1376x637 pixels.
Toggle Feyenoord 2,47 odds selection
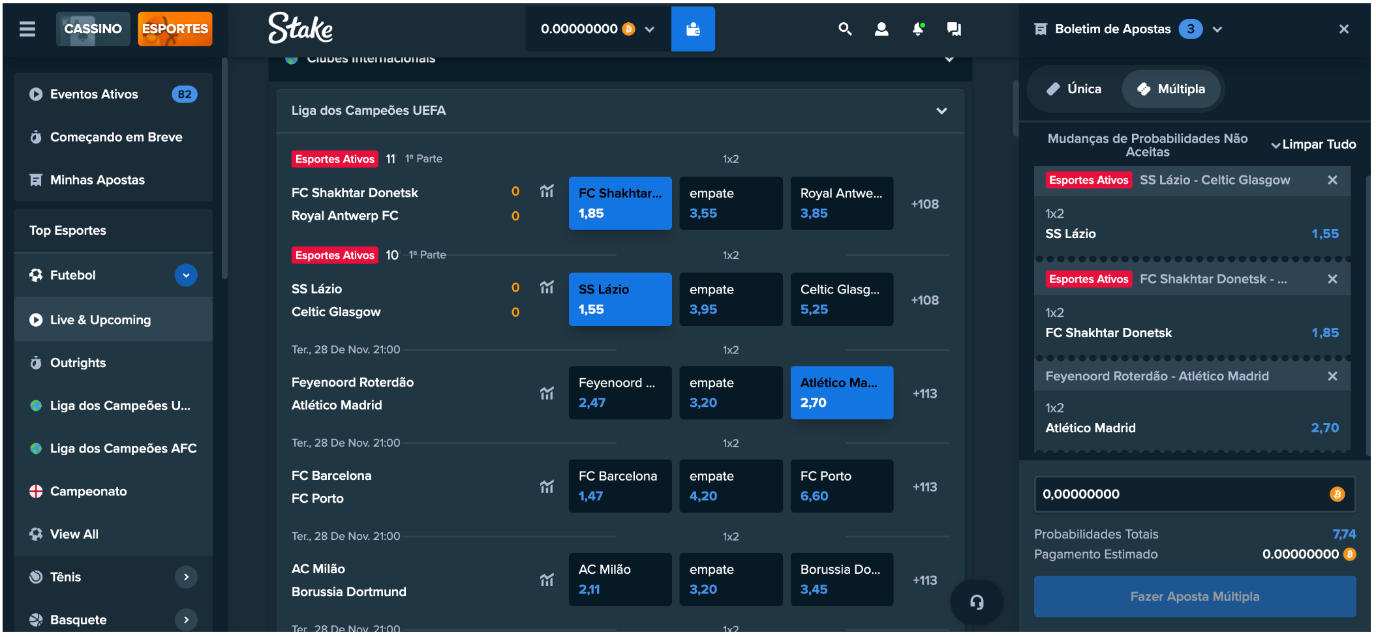coord(620,393)
